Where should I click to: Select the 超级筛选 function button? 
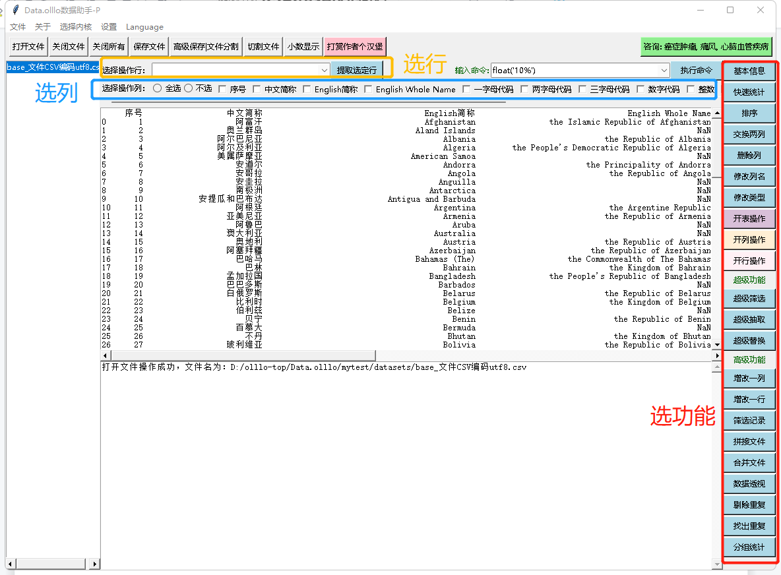(x=749, y=298)
